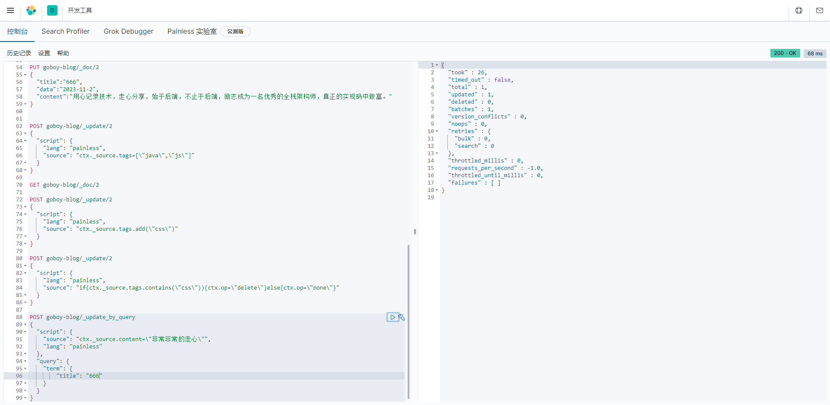The width and height of the screenshot is (830, 405).
Task: Collapse the fold arrow at line 73
Action: coord(25,207)
